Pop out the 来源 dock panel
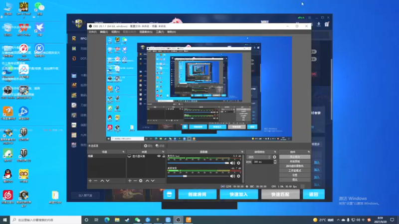Image resolution: width=399 pixels, height=224 pixels. (163, 152)
